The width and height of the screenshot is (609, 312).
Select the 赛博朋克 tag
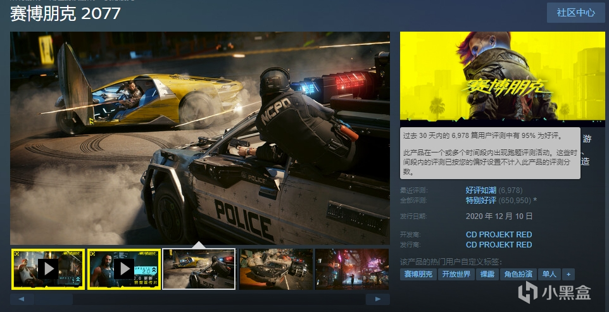pos(418,274)
